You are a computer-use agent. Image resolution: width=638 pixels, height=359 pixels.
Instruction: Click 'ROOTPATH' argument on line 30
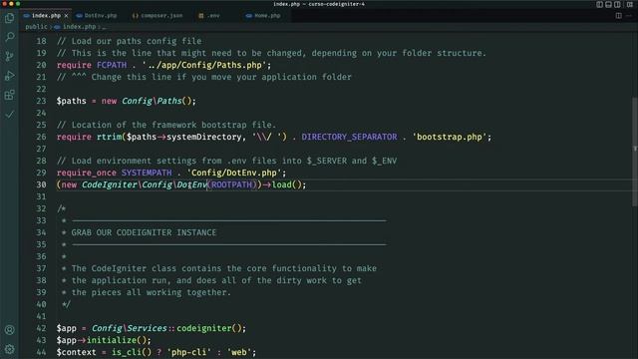pos(231,184)
